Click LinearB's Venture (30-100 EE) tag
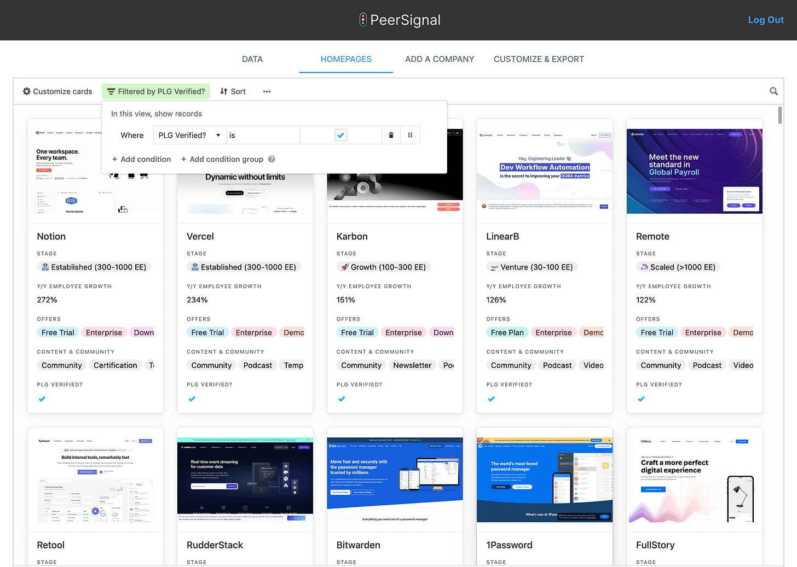Screen dimensions: 797x567 [x=532, y=267]
